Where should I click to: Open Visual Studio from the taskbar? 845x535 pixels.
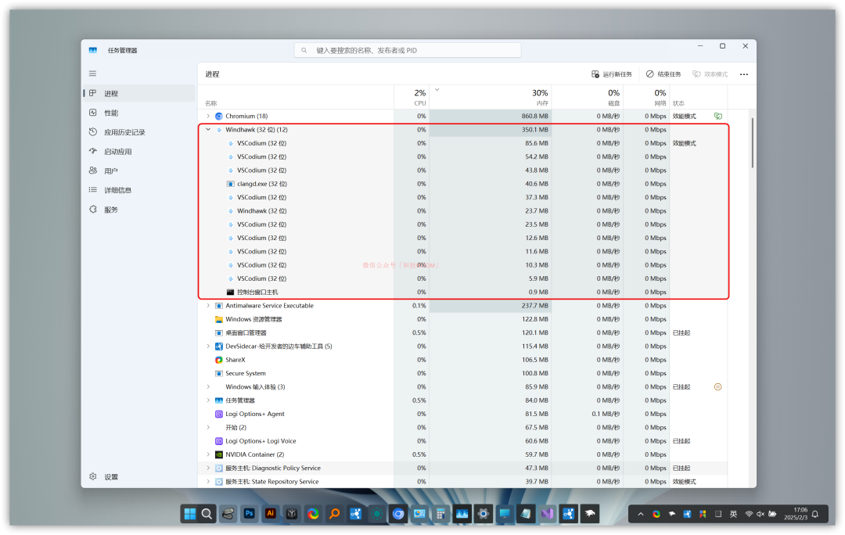tap(548, 514)
